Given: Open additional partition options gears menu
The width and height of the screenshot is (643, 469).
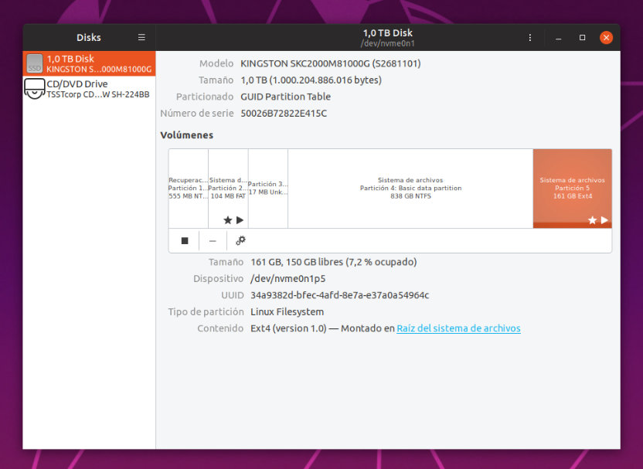Looking at the screenshot, I should tap(240, 240).
